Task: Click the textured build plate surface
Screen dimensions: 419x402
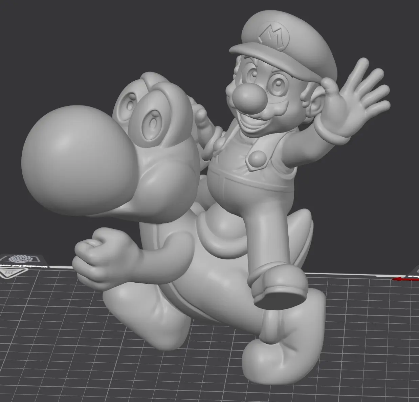Action: (x=102, y=339)
